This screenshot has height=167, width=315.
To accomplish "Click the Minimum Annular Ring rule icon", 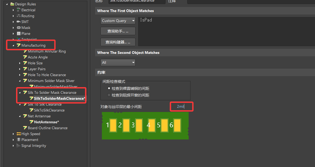I will [x=25, y=51].
